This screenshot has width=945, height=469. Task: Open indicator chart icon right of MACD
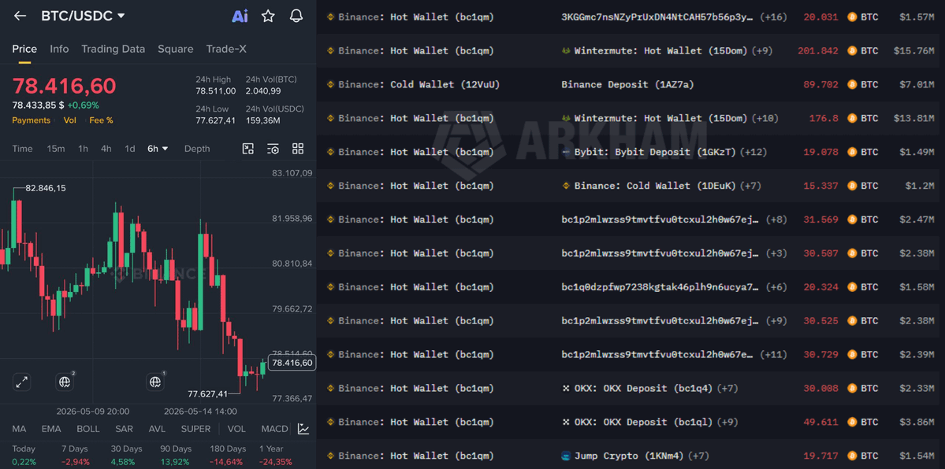(x=303, y=429)
